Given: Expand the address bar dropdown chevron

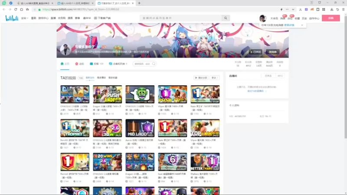Looking at the screenshot, I should pos(293,10).
